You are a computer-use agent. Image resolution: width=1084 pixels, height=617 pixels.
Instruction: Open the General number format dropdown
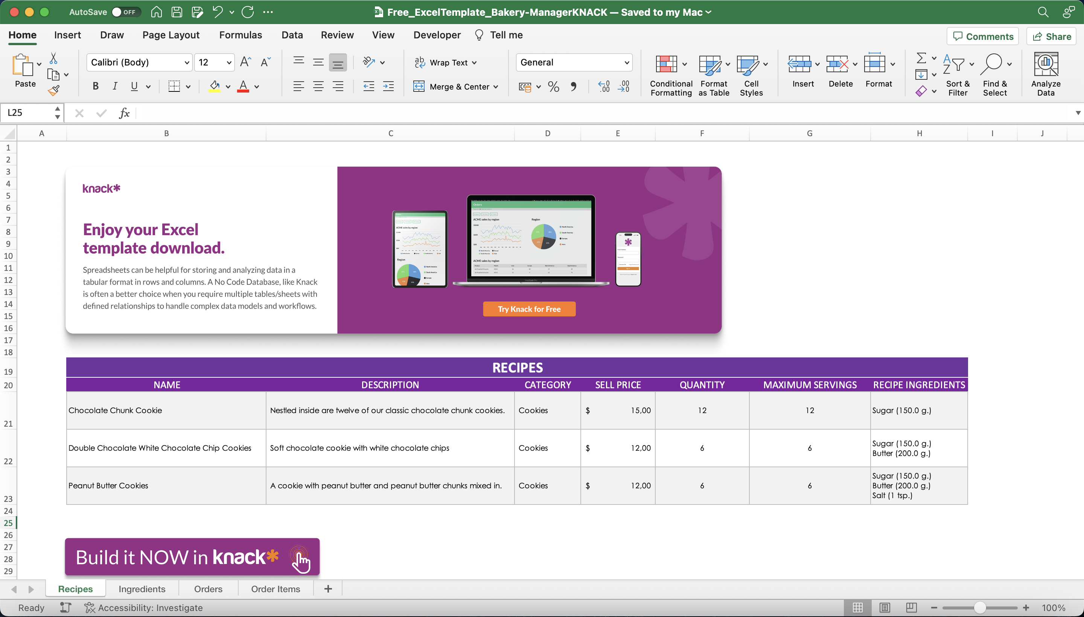click(626, 62)
